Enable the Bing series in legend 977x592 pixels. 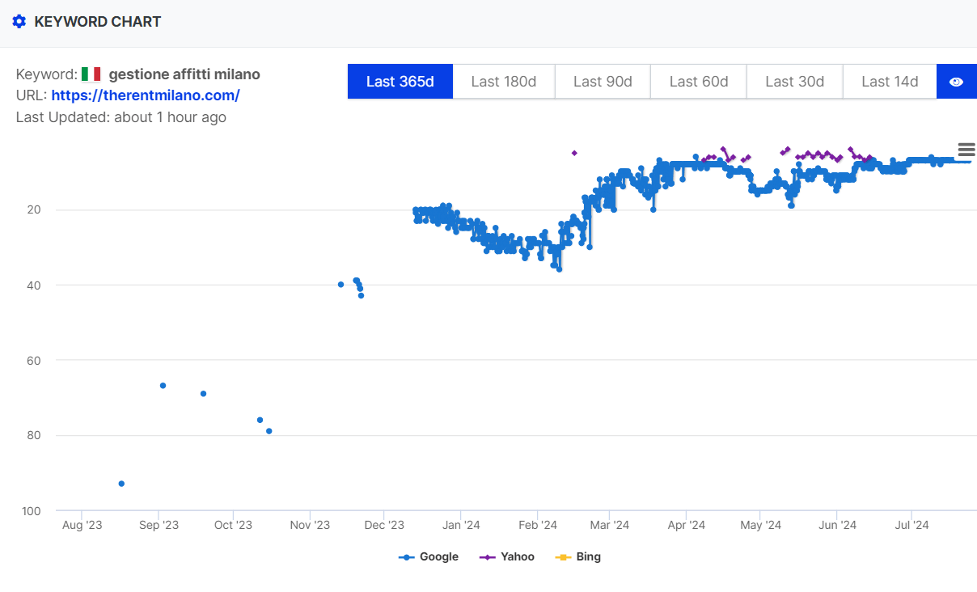pyautogui.click(x=578, y=556)
